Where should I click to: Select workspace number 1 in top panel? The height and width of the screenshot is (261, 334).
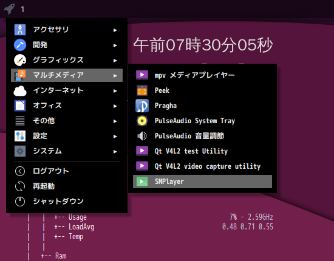click(22, 9)
